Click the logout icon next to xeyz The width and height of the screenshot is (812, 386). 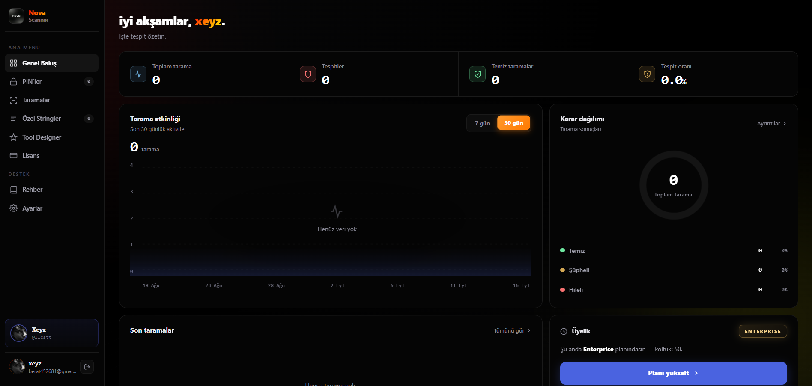point(87,367)
